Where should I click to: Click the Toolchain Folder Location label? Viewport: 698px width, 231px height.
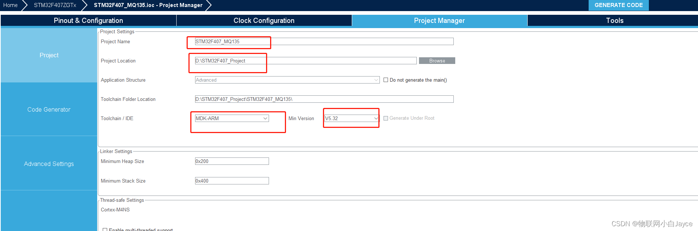click(x=128, y=99)
